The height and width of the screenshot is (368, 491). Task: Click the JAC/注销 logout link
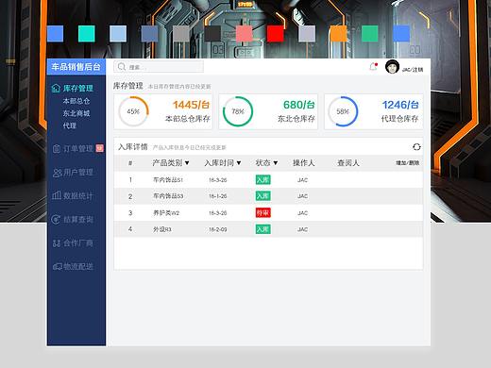[413, 70]
